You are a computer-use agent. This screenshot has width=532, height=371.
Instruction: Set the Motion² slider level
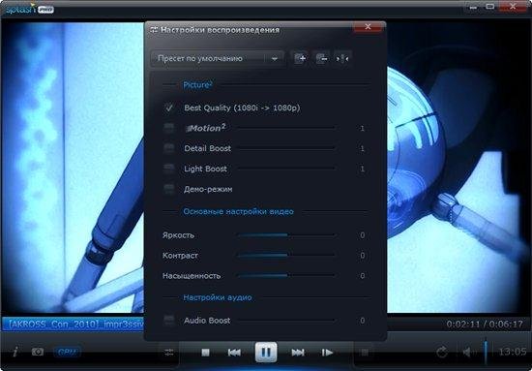[x=286, y=128]
